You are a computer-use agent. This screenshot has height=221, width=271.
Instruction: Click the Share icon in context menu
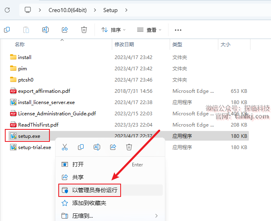113,147
